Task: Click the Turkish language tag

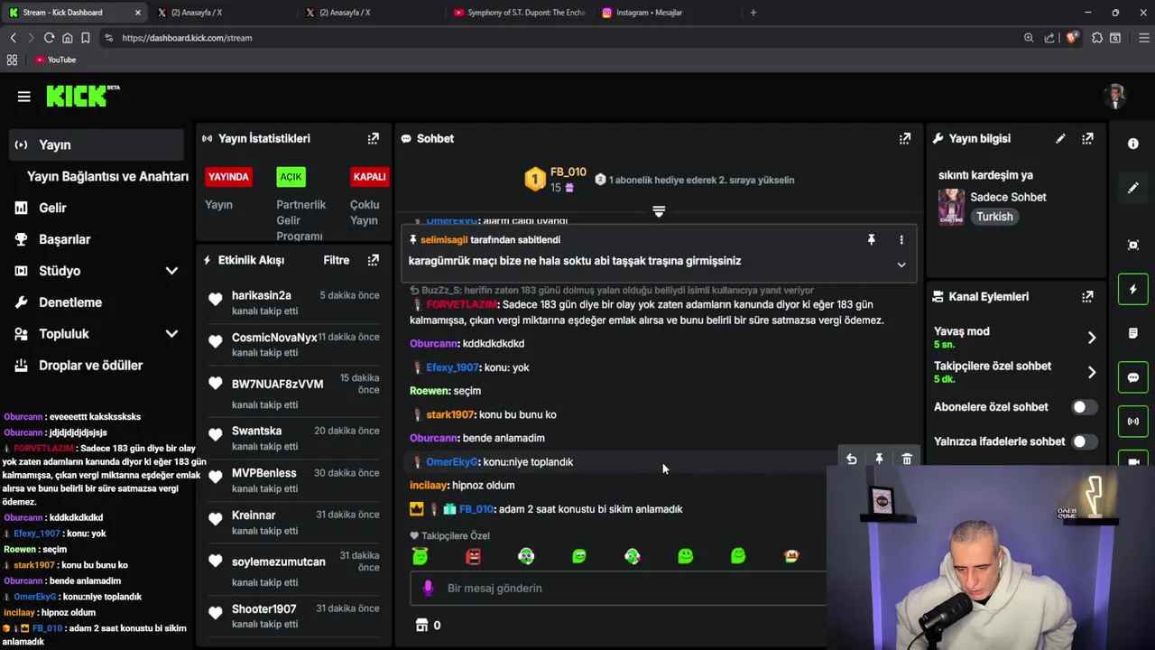Action: [x=994, y=217]
